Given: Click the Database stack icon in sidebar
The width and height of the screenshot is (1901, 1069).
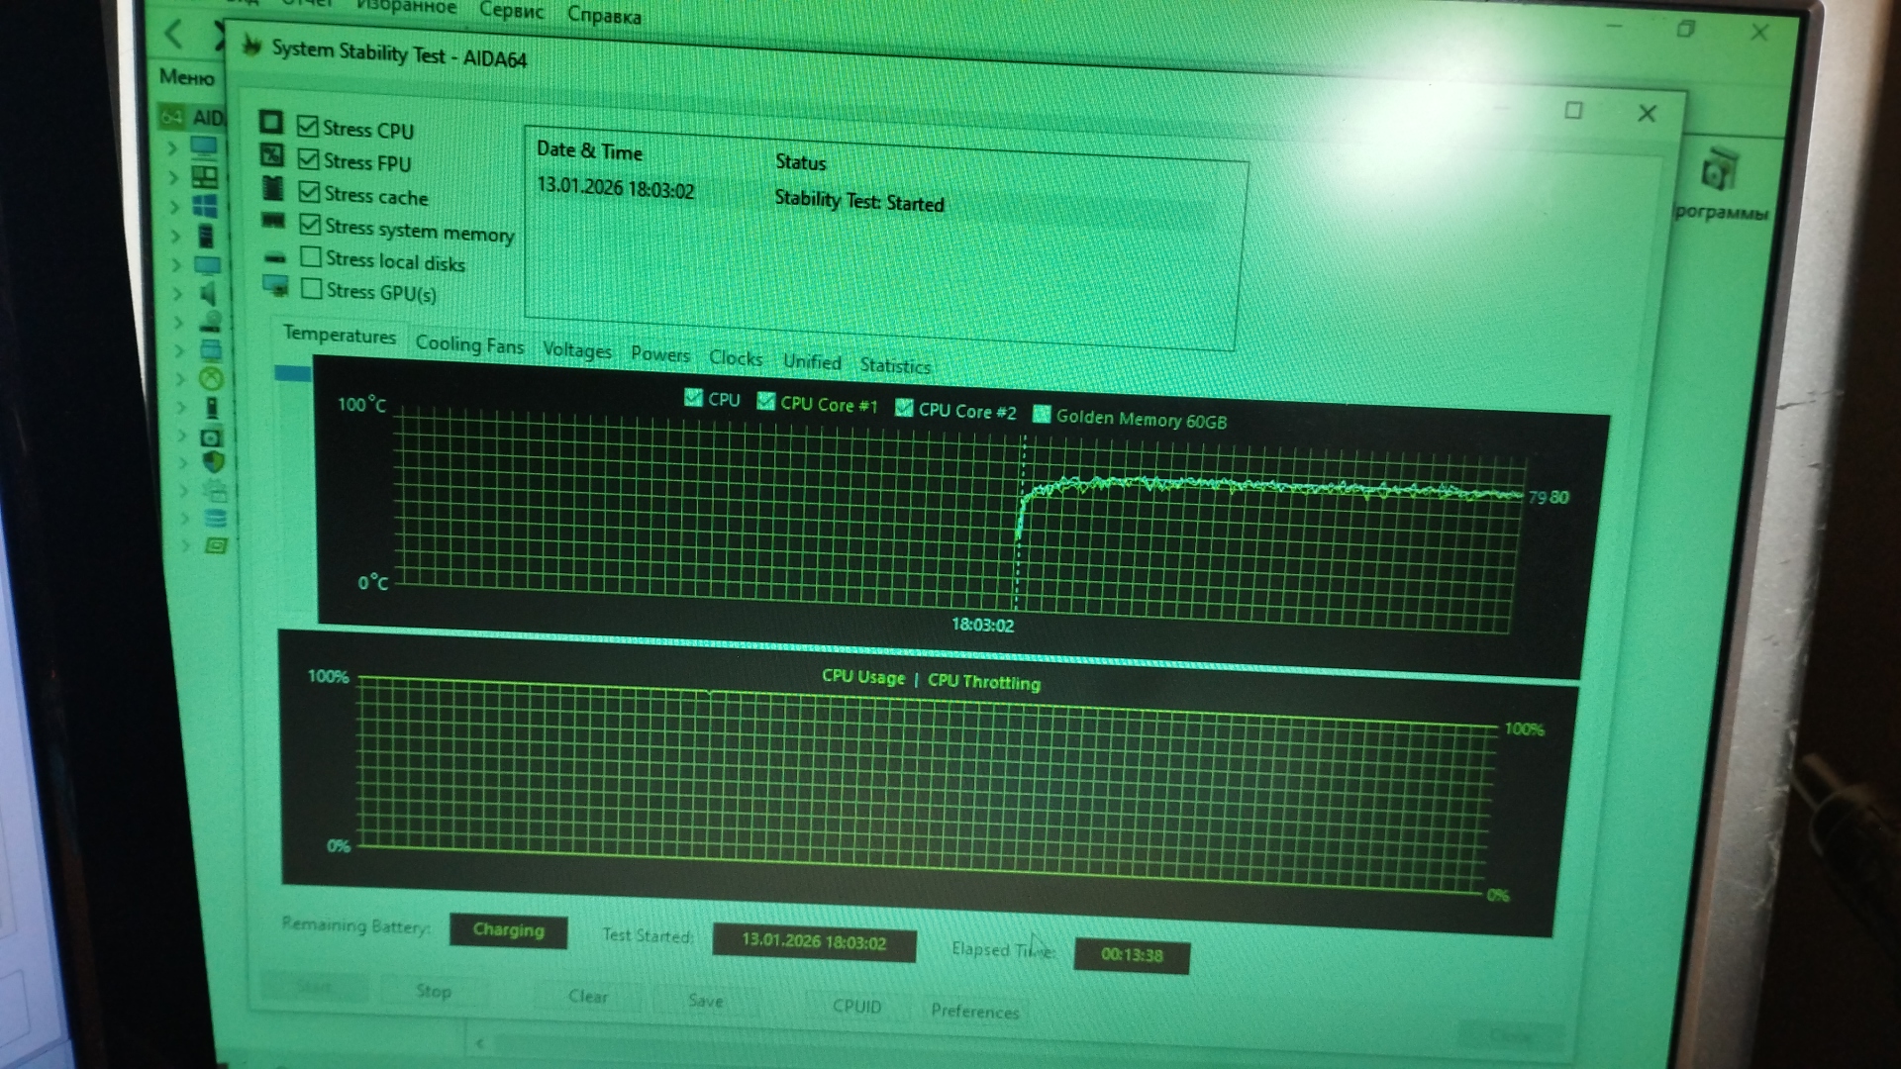Looking at the screenshot, I should point(215,519).
